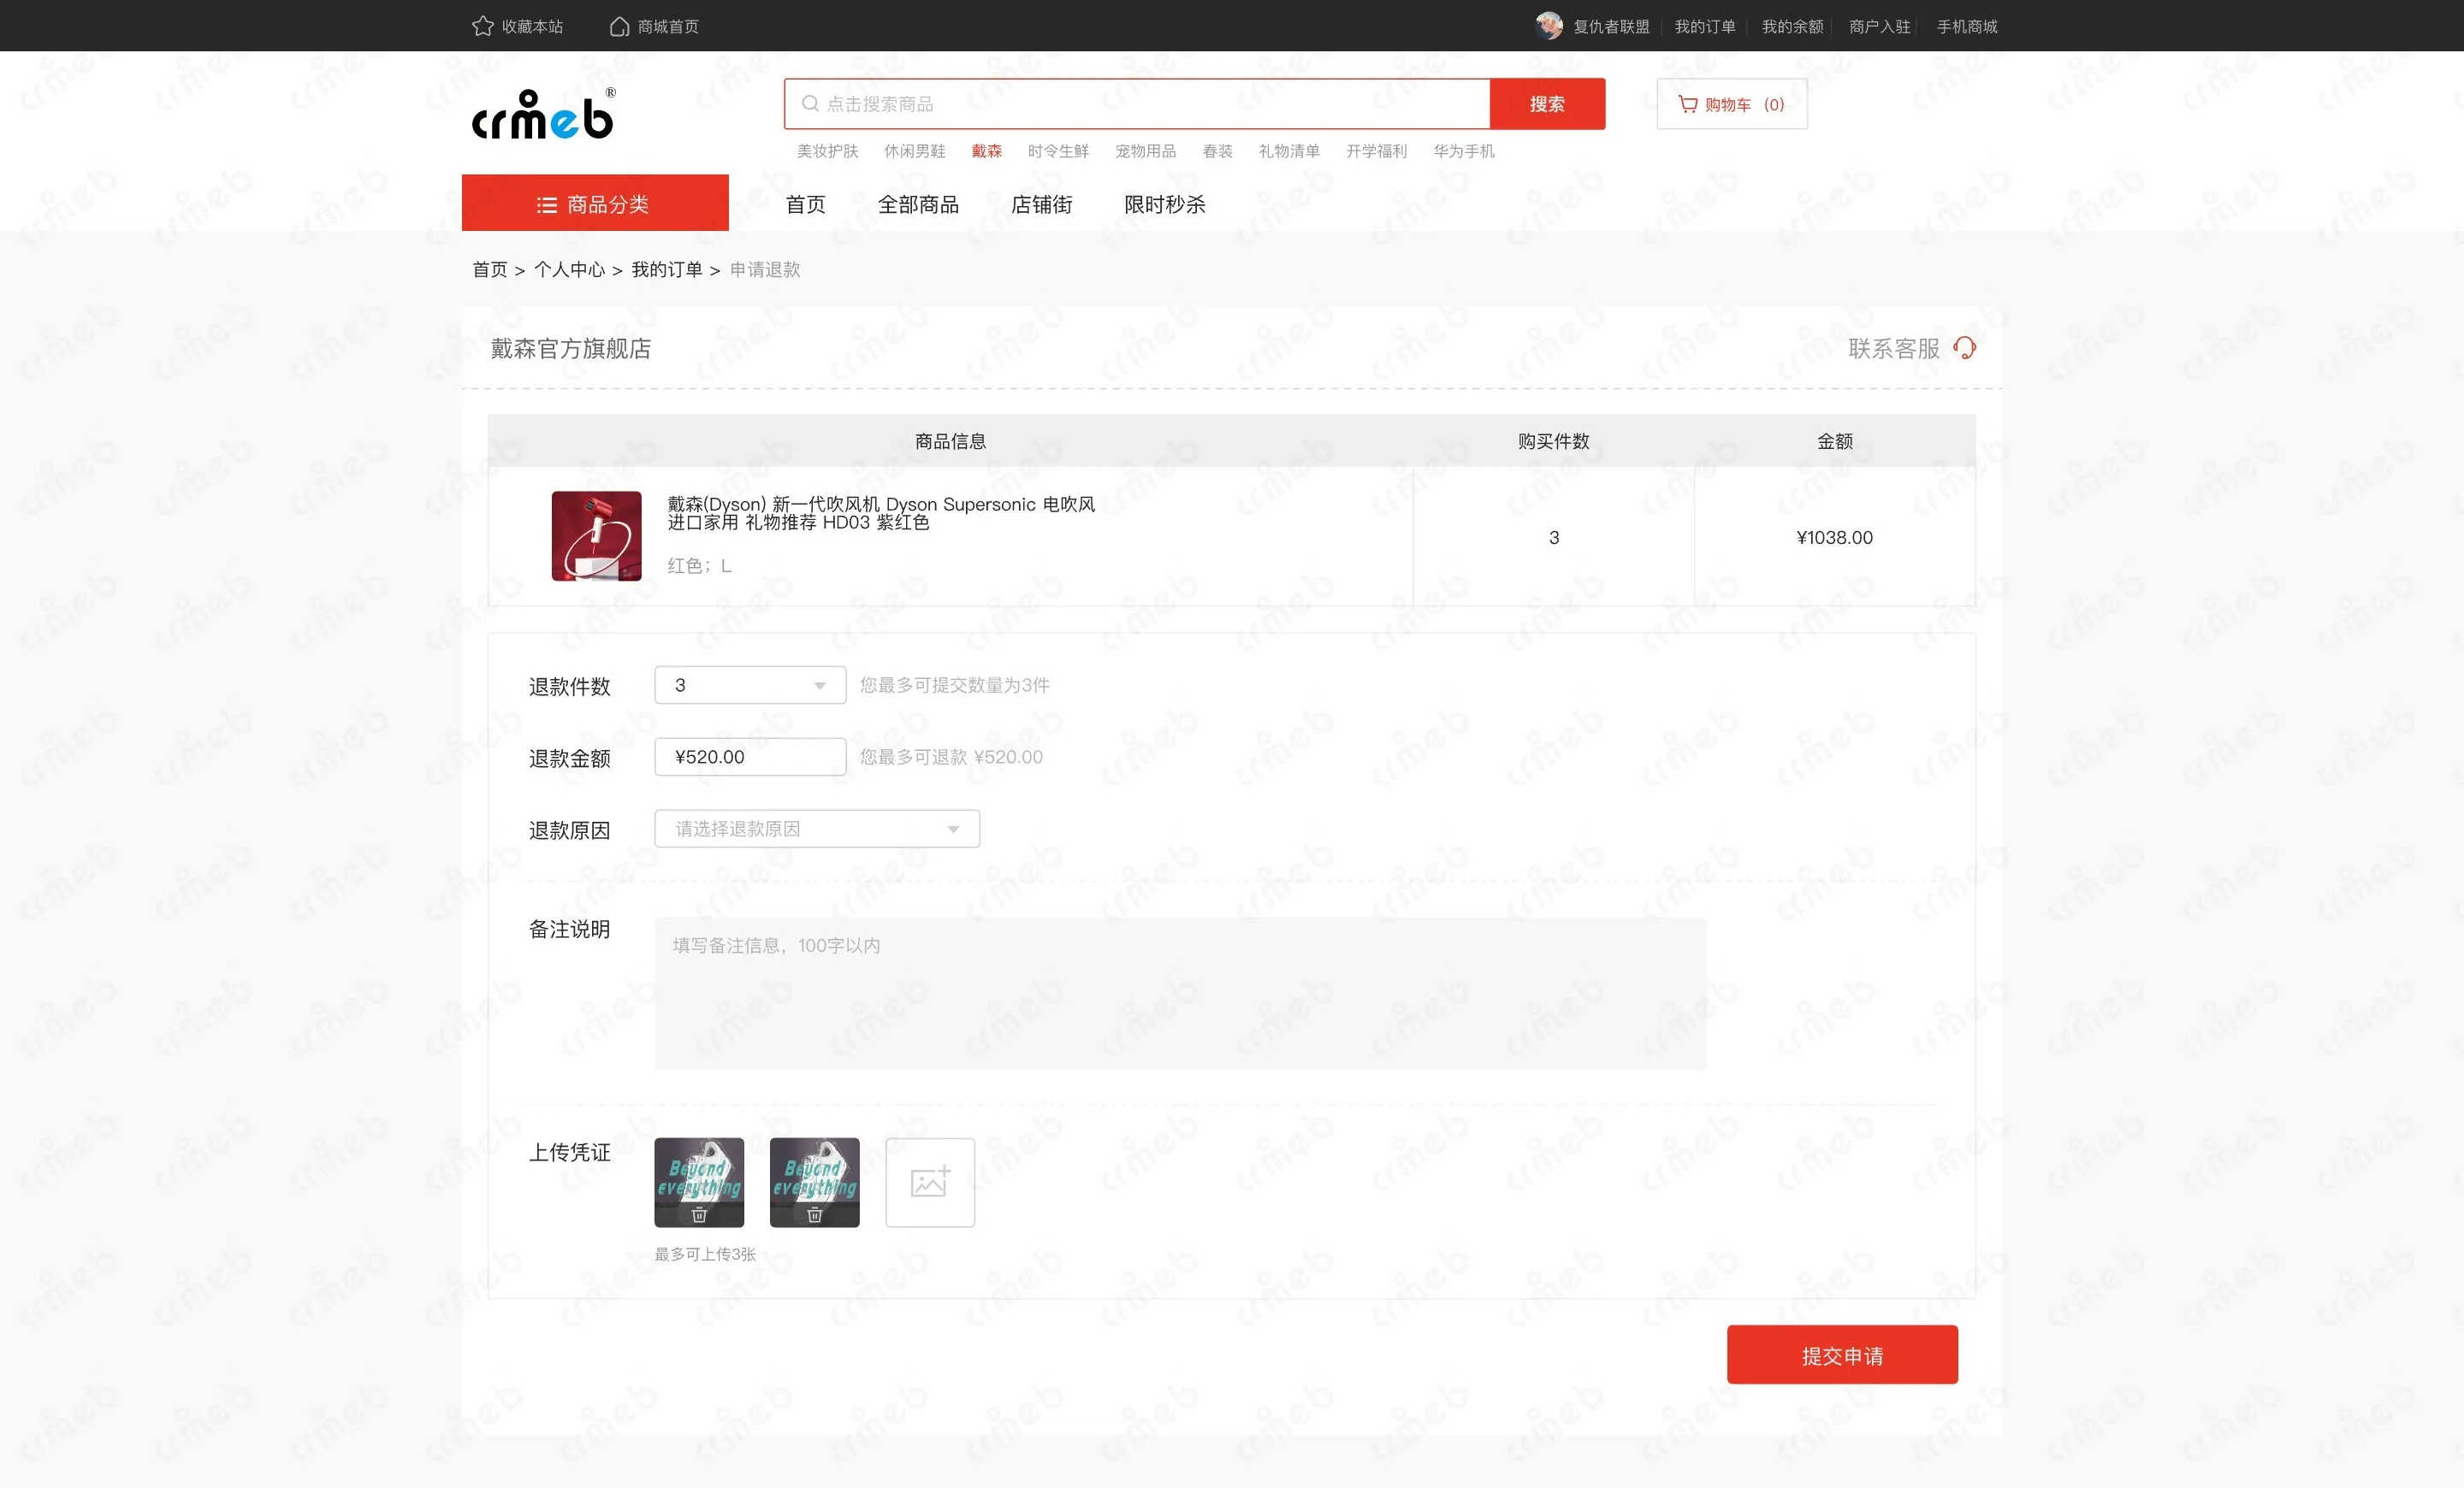The width and height of the screenshot is (2464, 1488).
Task: Click breadcrumb 个人中心
Action: (569, 270)
